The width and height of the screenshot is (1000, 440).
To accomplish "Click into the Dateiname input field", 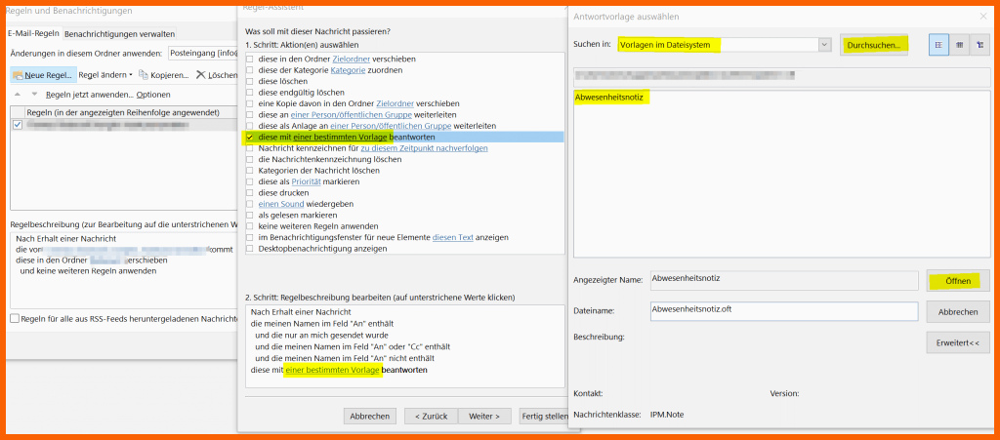I will pyautogui.click(x=784, y=311).
